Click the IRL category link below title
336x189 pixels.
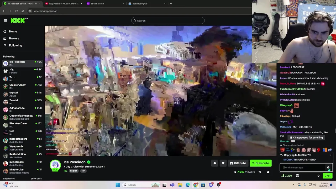65,171
